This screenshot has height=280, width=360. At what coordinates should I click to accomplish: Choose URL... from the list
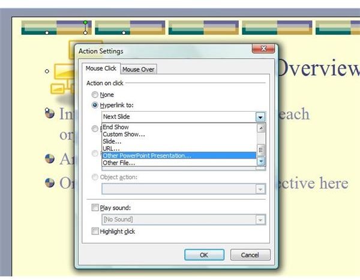tap(179, 148)
